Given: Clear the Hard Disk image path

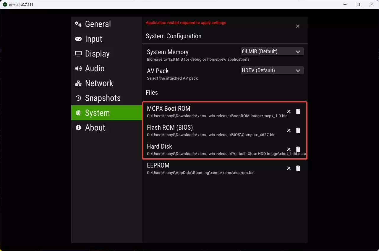Looking at the screenshot, I should [289, 149].
